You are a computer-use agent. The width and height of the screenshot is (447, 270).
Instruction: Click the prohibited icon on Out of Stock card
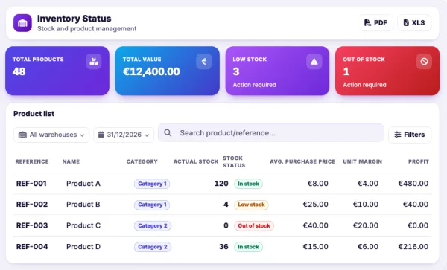coord(424,62)
